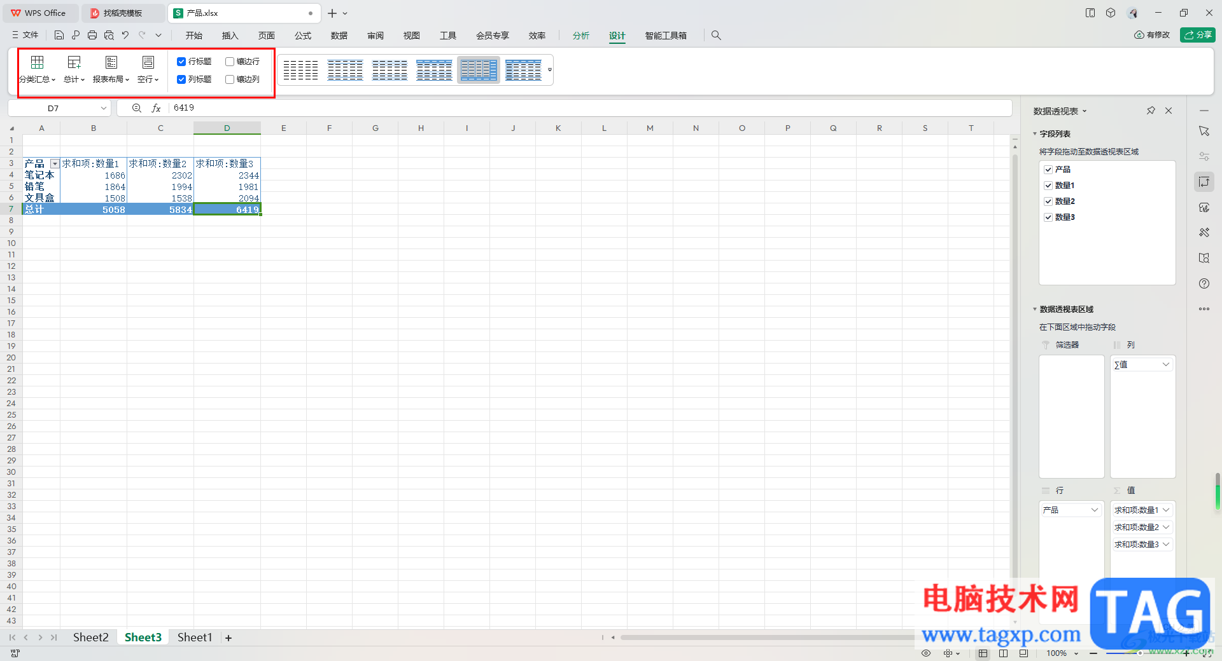This screenshot has height=661, width=1222.
Task: Open the 产品 filter dropdown in cell A3
Action: pos(55,164)
